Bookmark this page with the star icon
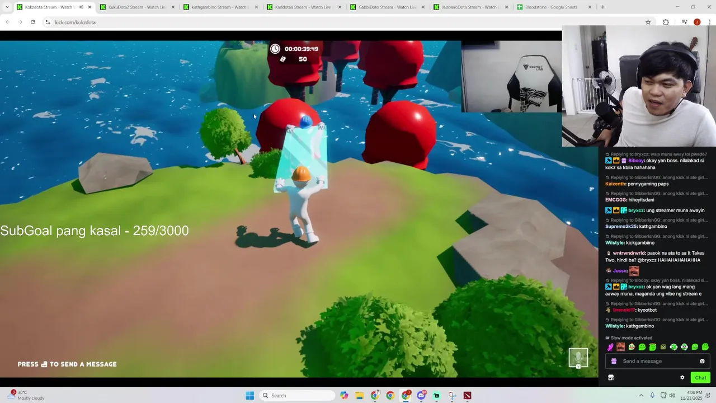This screenshot has width=716, height=403. point(648,22)
